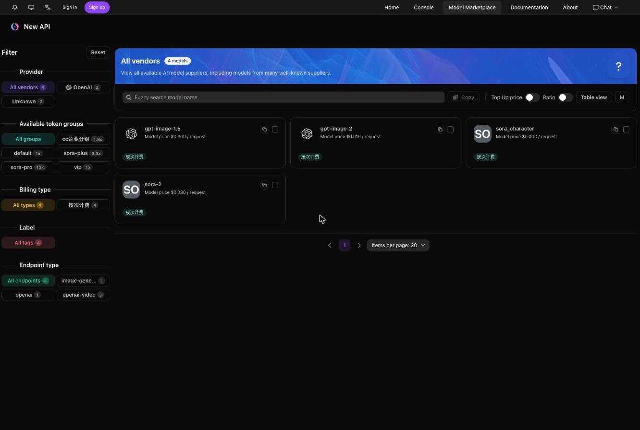Select the vip token group
This screenshot has height=430, width=640.
(x=83, y=167)
